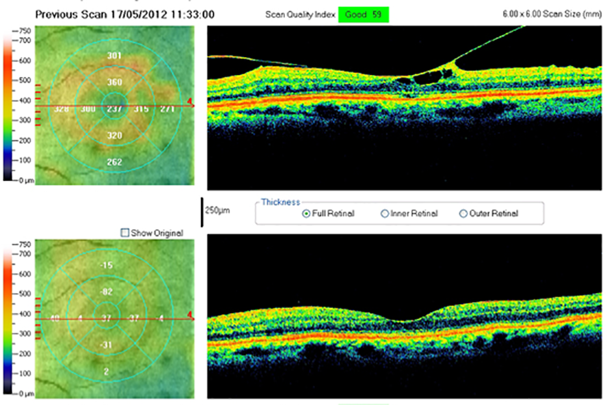Switch thickness to Outer Retinal
Viewport: 607px width, 405px height.
pyautogui.click(x=464, y=214)
